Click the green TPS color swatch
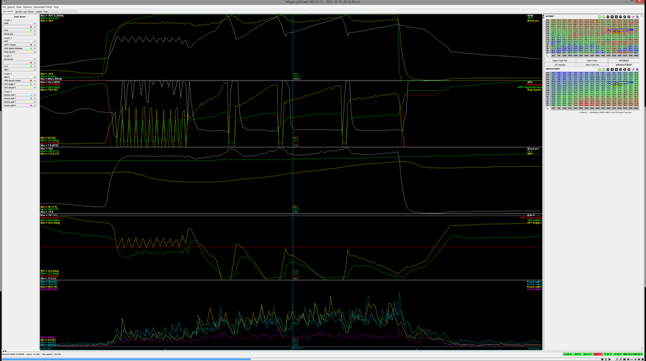 point(30,30)
